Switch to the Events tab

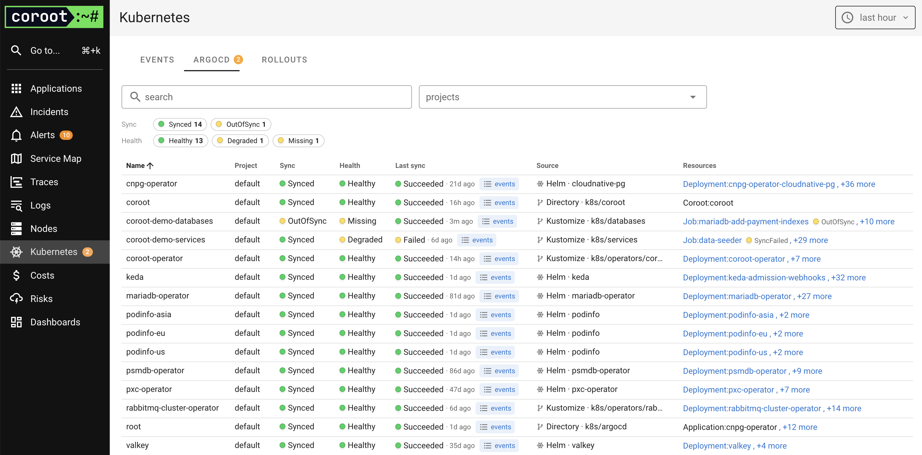pyautogui.click(x=157, y=60)
